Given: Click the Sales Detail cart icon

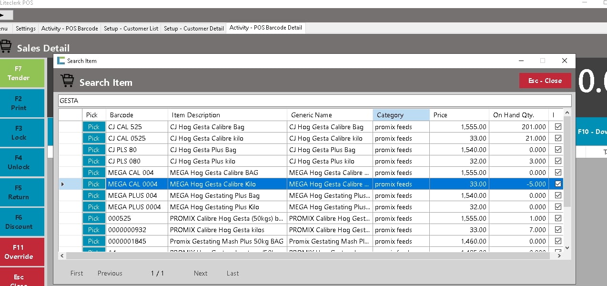Looking at the screenshot, I should (6, 47).
